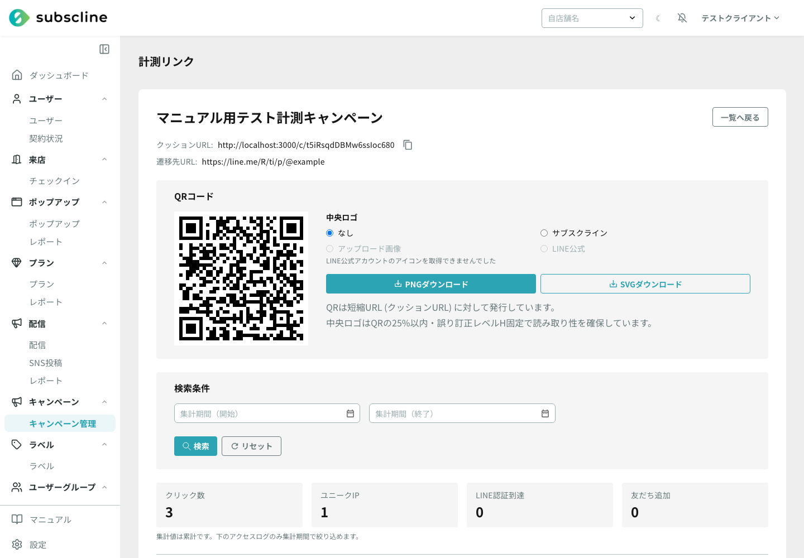804x558 pixels.
Task: Click the 来店 icon in sidebar
Action: coord(17,160)
